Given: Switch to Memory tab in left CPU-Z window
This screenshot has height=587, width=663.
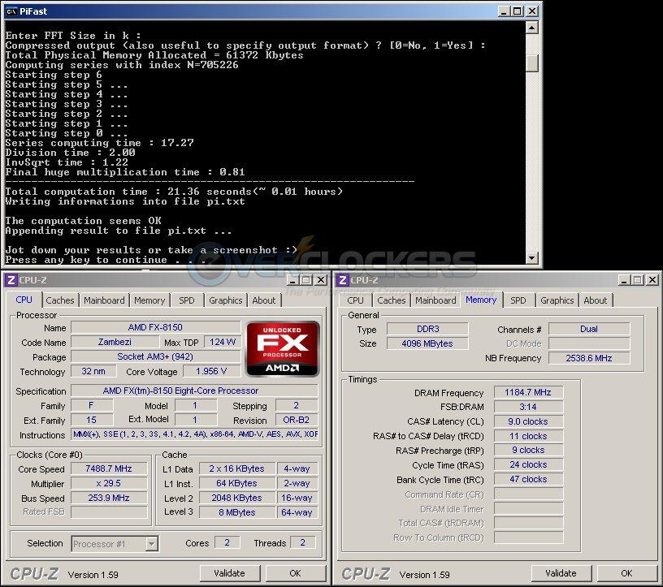Looking at the screenshot, I should point(149,300).
